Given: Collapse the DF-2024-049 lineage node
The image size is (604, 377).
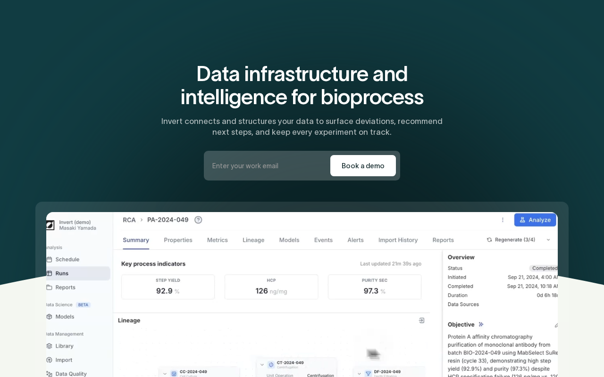Looking at the screenshot, I should tap(359, 373).
